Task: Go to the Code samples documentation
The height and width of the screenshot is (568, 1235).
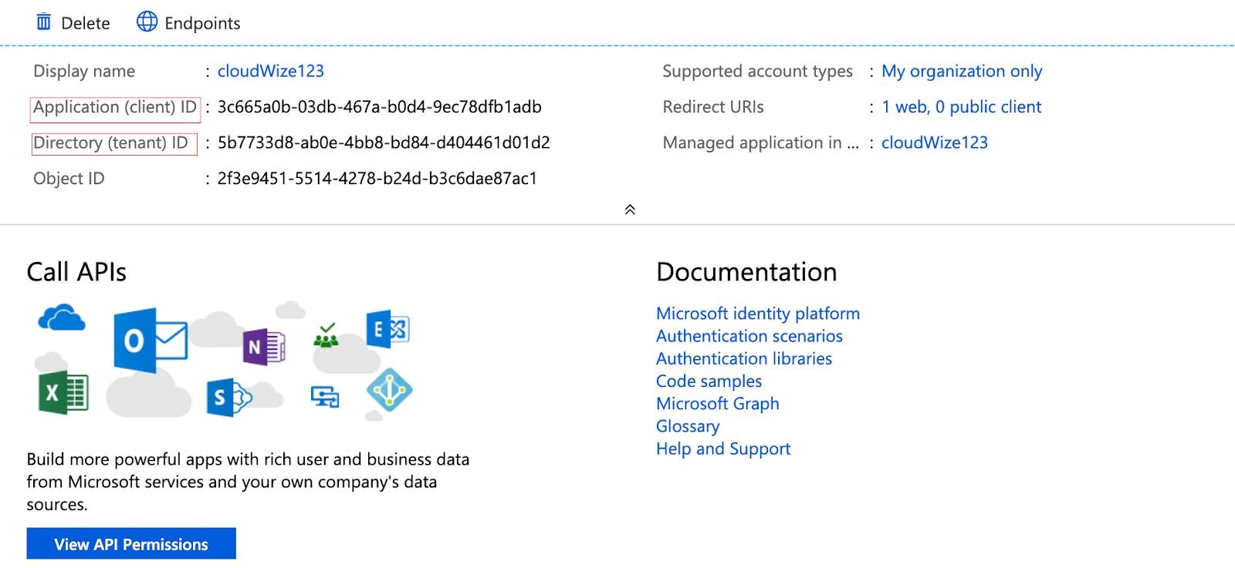Action: pos(709,381)
